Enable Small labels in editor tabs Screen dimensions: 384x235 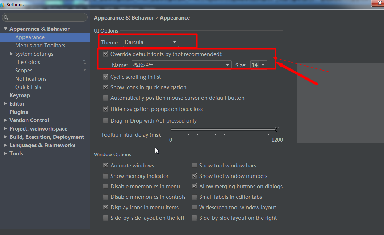pyautogui.click(x=194, y=197)
